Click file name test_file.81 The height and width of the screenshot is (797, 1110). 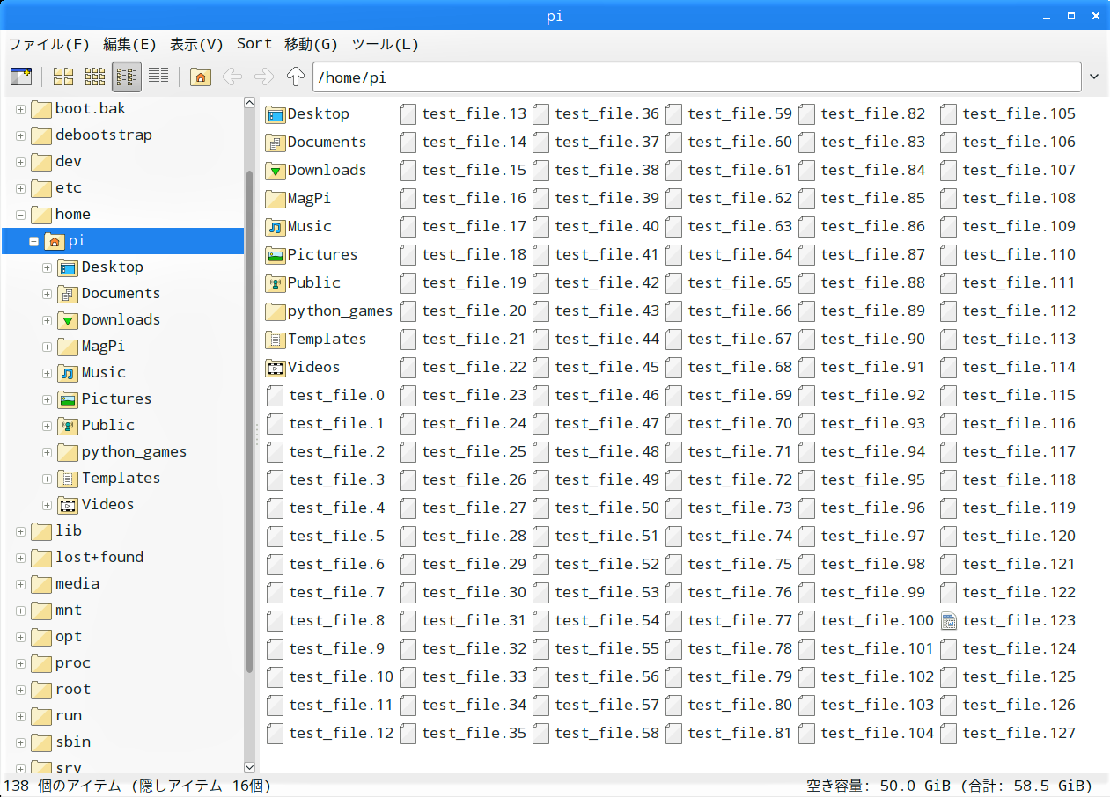click(x=739, y=734)
